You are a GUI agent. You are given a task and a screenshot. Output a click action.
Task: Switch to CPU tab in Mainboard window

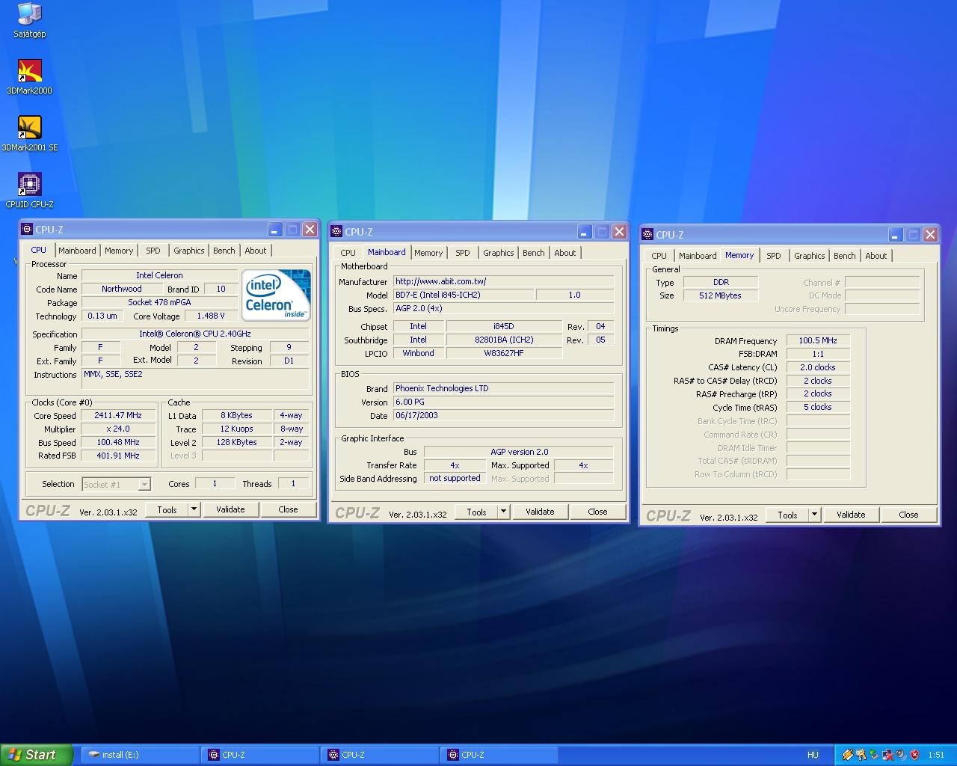click(348, 253)
